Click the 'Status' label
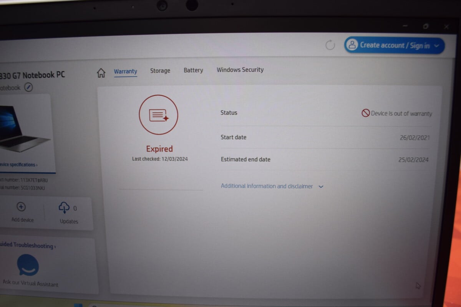Viewport: 461px width, 307px height. click(229, 113)
